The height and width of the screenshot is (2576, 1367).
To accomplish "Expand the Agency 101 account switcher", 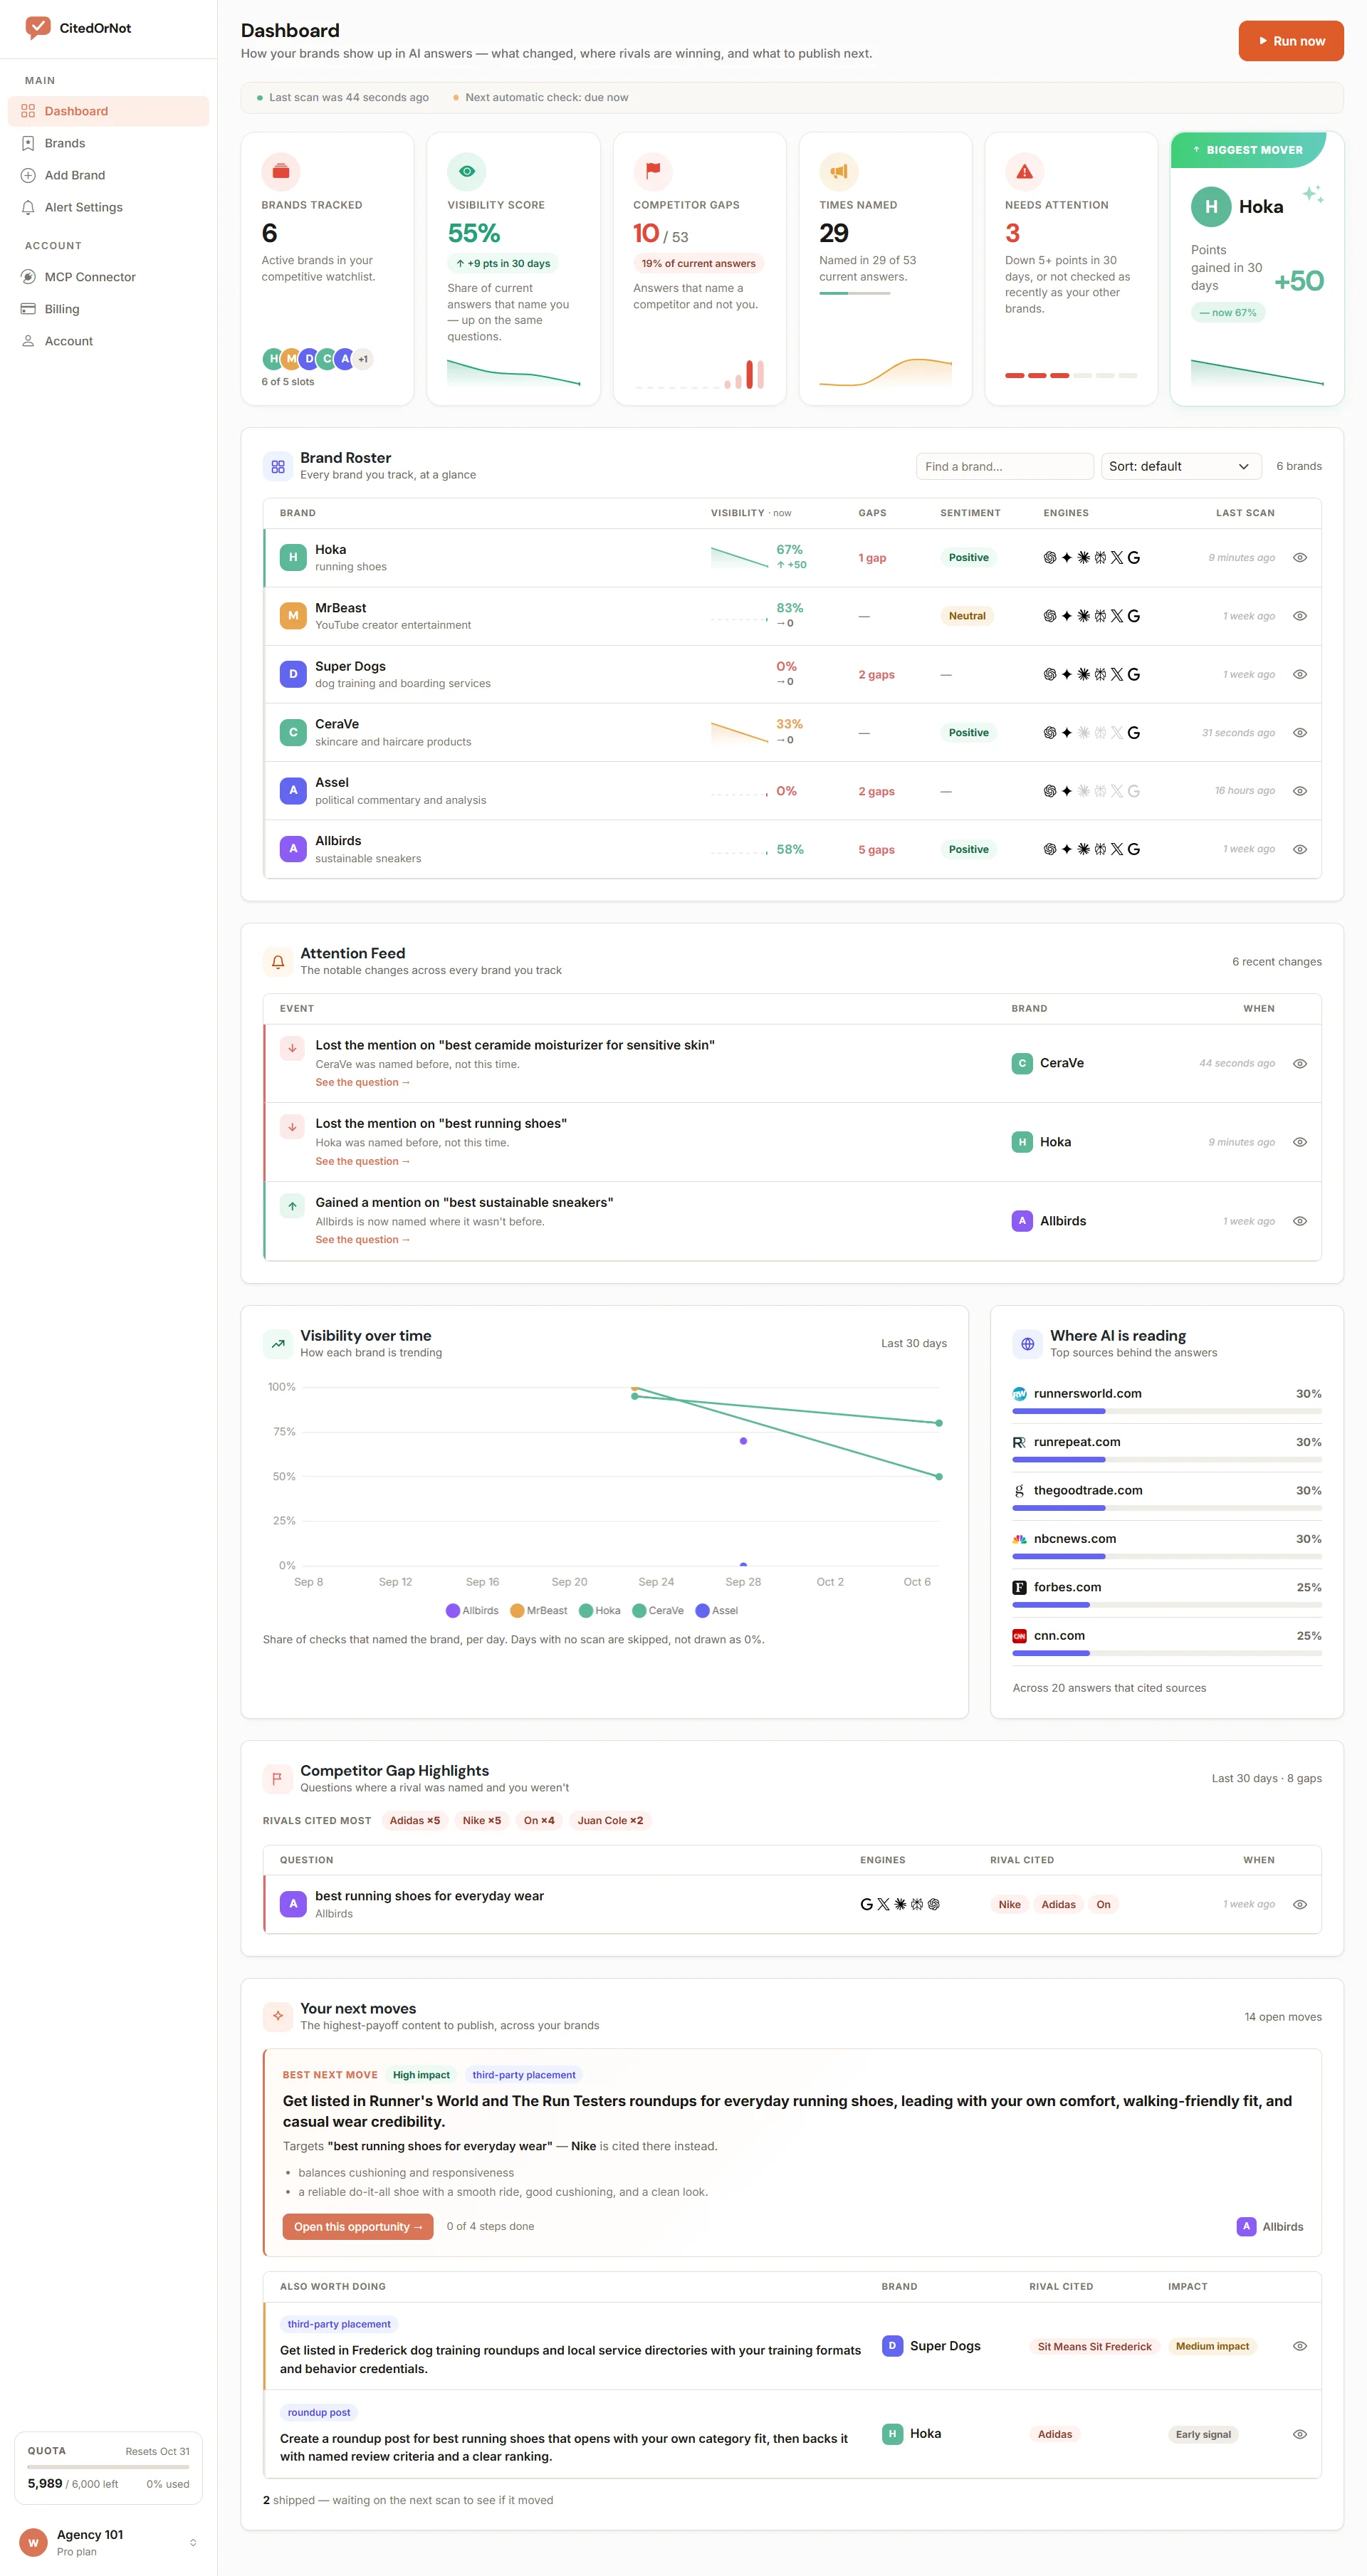I will click(x=192, y=2542).
